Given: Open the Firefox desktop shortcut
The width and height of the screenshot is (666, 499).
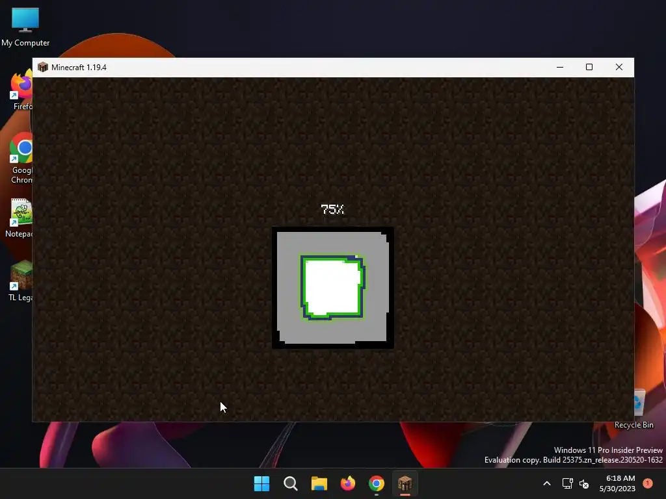Looking at the screenshot, I should click(21, 90).
